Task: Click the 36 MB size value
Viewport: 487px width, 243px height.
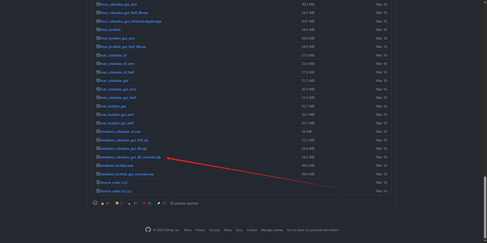Action: click(307, 132)
